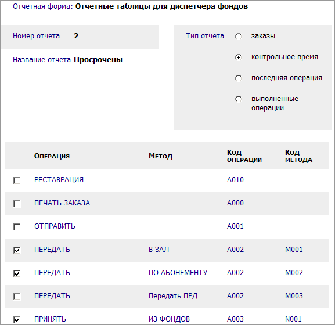335x325 pixels.
Task: Click operation code A010
Action: point(235,180)
